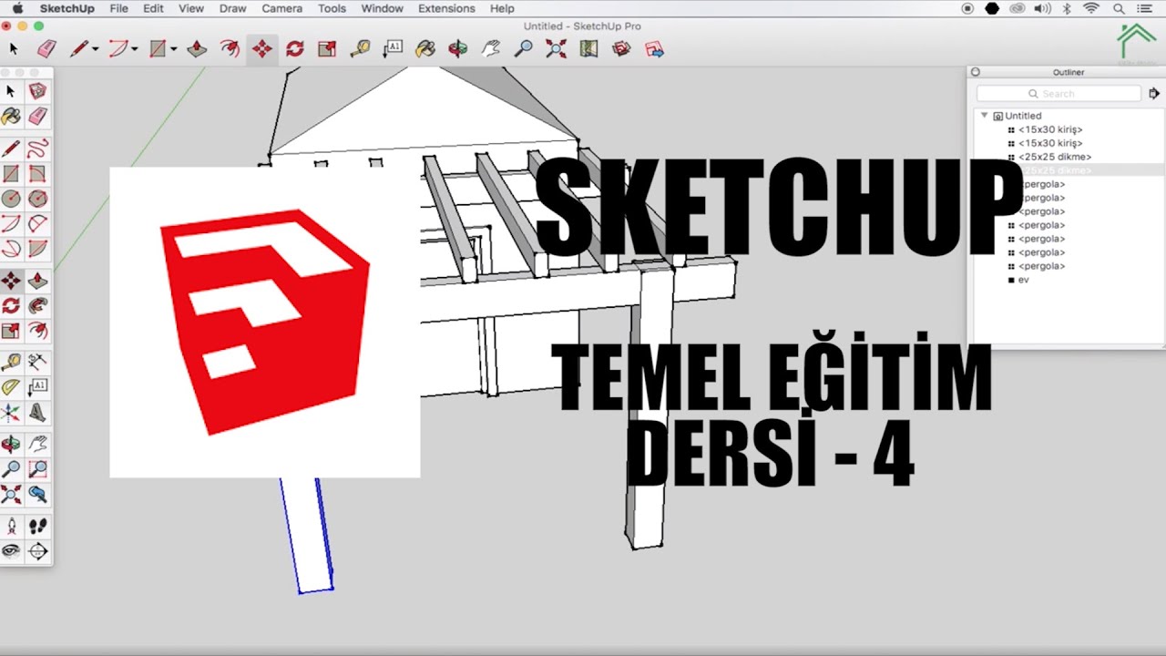1166x656 pixels.
Task: Choose the Scale tool in the top toolbar
Action: [327, 48]
